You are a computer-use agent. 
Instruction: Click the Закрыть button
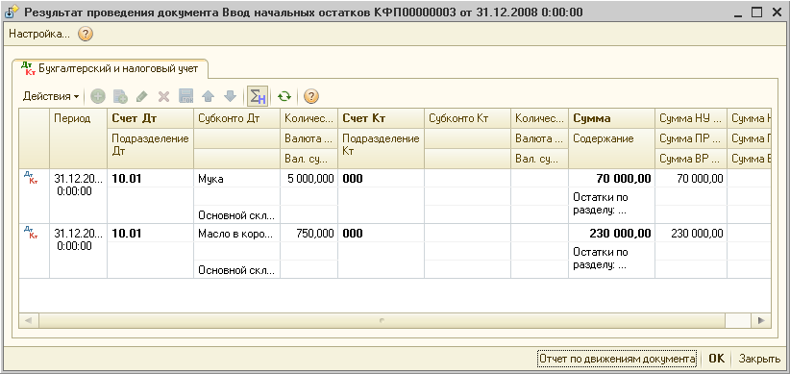point(759,359)
